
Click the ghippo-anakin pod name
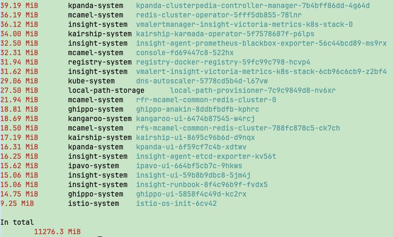[x=197, y=109]
